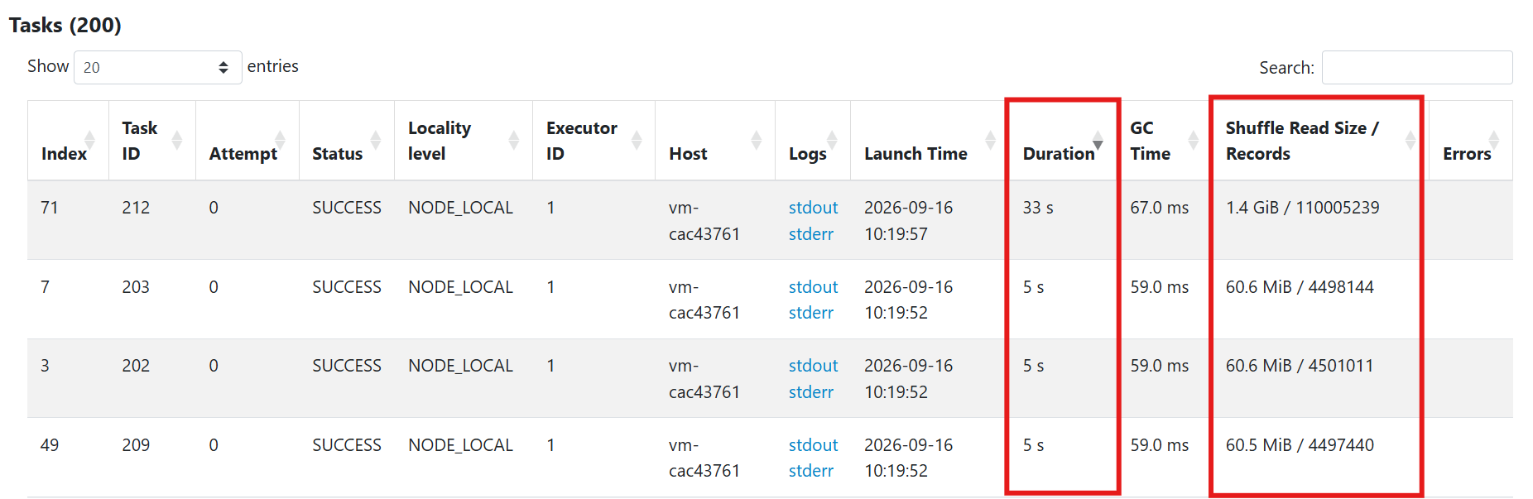Open stdout log for task 203
1533x499 pixels.
coord(813,287)
